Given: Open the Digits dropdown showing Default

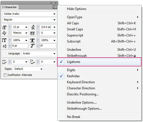Looking at the screenshot, I should coord(28,69).
